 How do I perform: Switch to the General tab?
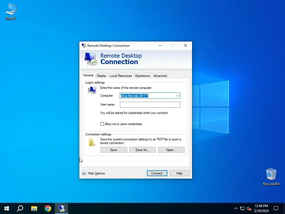pos(88,75)
